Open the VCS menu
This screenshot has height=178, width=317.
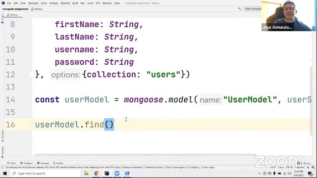click(98, 3)
